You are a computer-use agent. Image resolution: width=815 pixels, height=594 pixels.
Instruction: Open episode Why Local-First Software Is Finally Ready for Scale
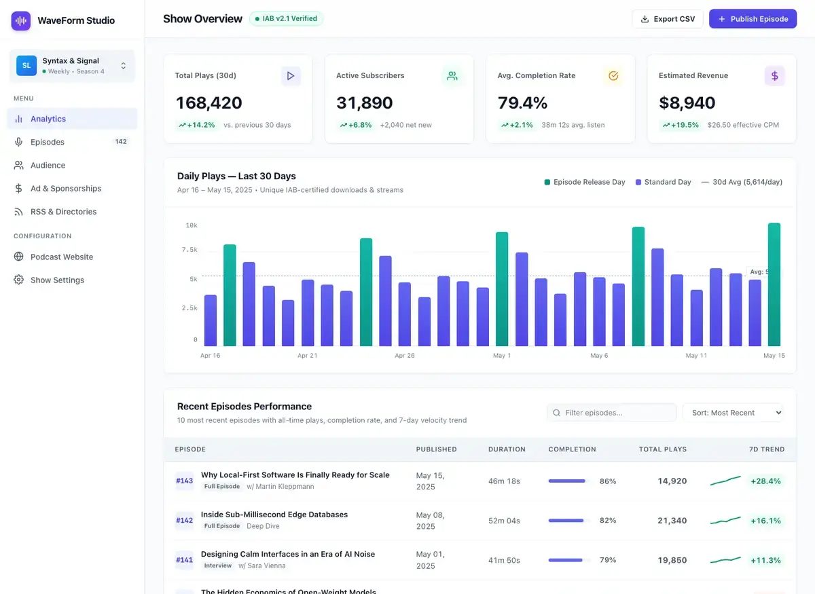coord(295,475)
